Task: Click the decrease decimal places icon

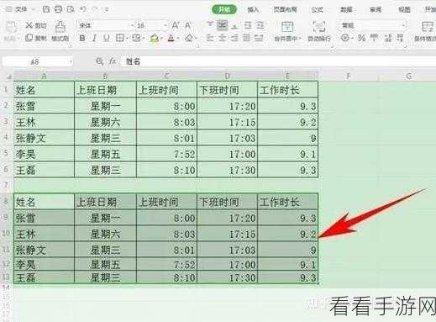Action: 400,38
